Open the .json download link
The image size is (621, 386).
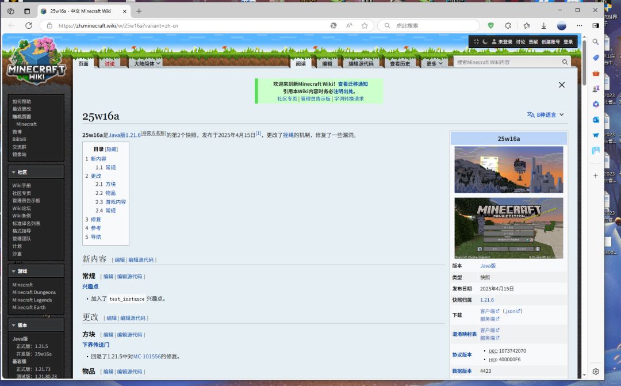coord(512,311)
